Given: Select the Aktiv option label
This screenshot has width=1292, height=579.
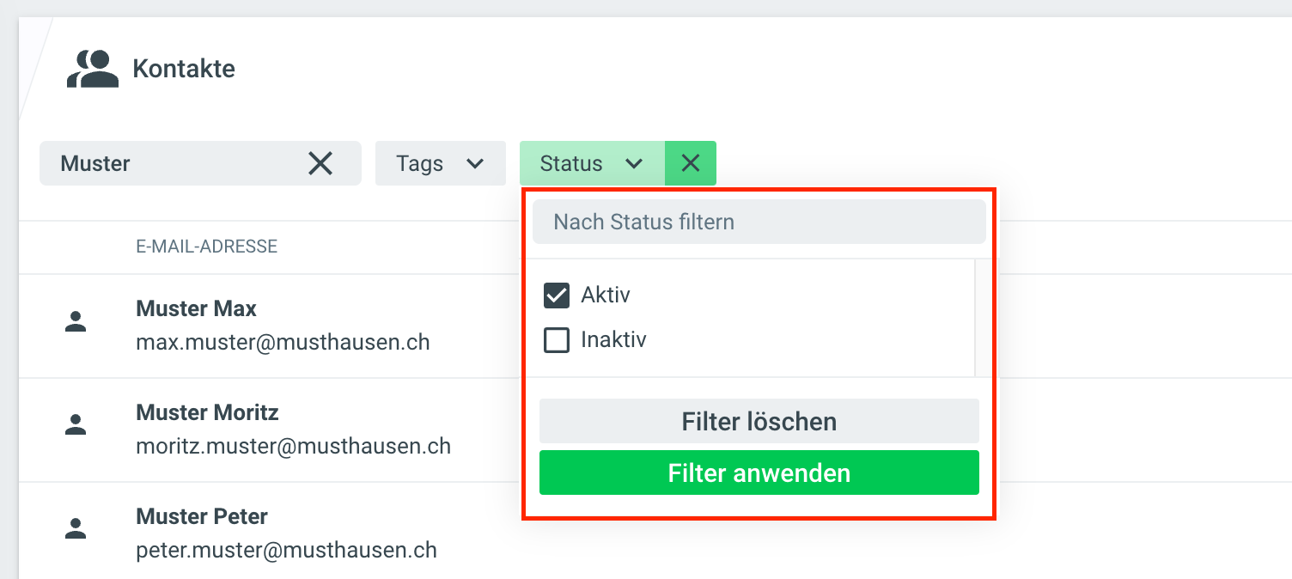Looking at the screenshot, I should [x=606, y=296].
